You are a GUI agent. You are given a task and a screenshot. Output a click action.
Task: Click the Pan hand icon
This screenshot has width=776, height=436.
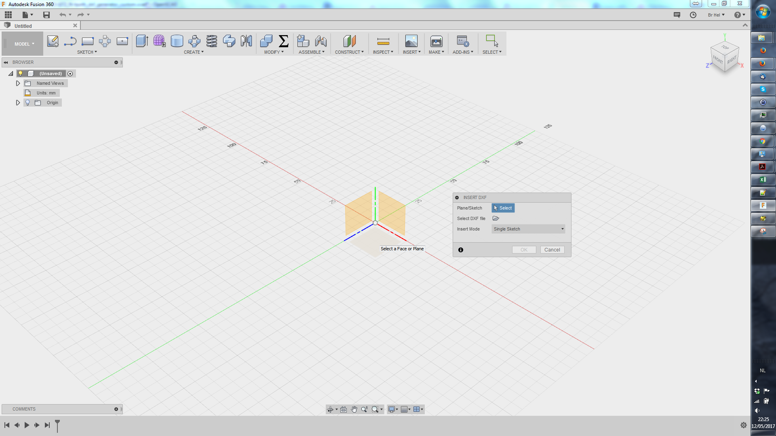(354, 409)
